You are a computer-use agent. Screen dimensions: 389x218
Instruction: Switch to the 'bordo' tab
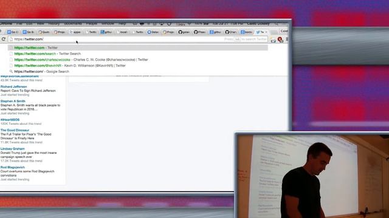click(246, 32)
